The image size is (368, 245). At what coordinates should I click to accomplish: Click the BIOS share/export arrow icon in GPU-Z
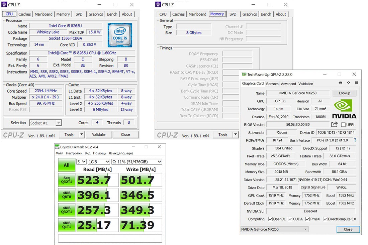pos(335,124)
